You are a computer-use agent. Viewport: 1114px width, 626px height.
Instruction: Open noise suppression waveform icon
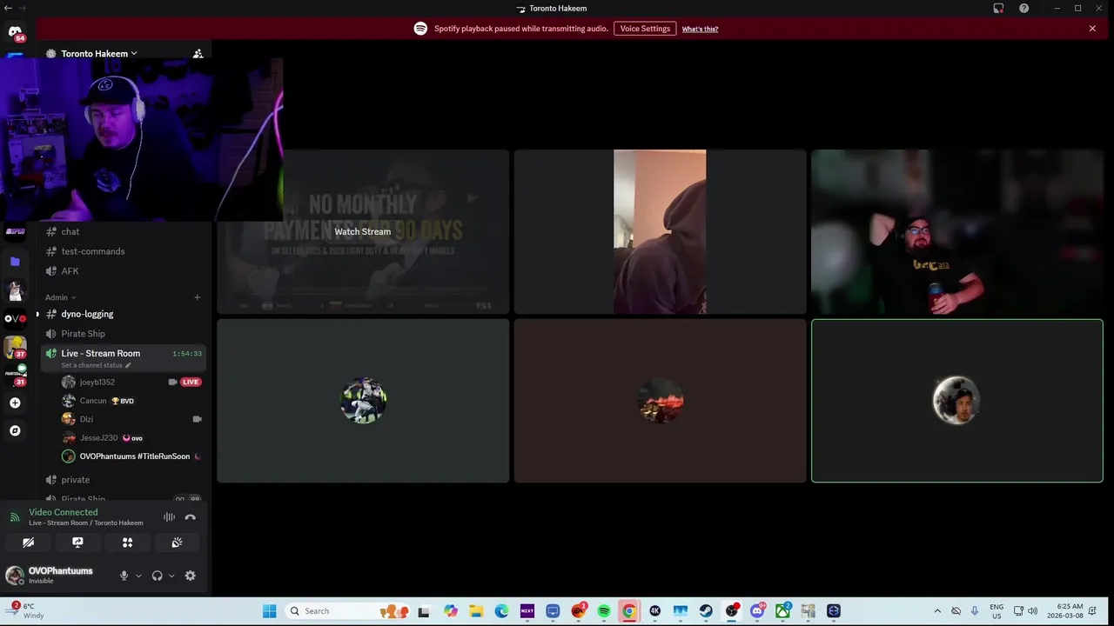[170, 517]
